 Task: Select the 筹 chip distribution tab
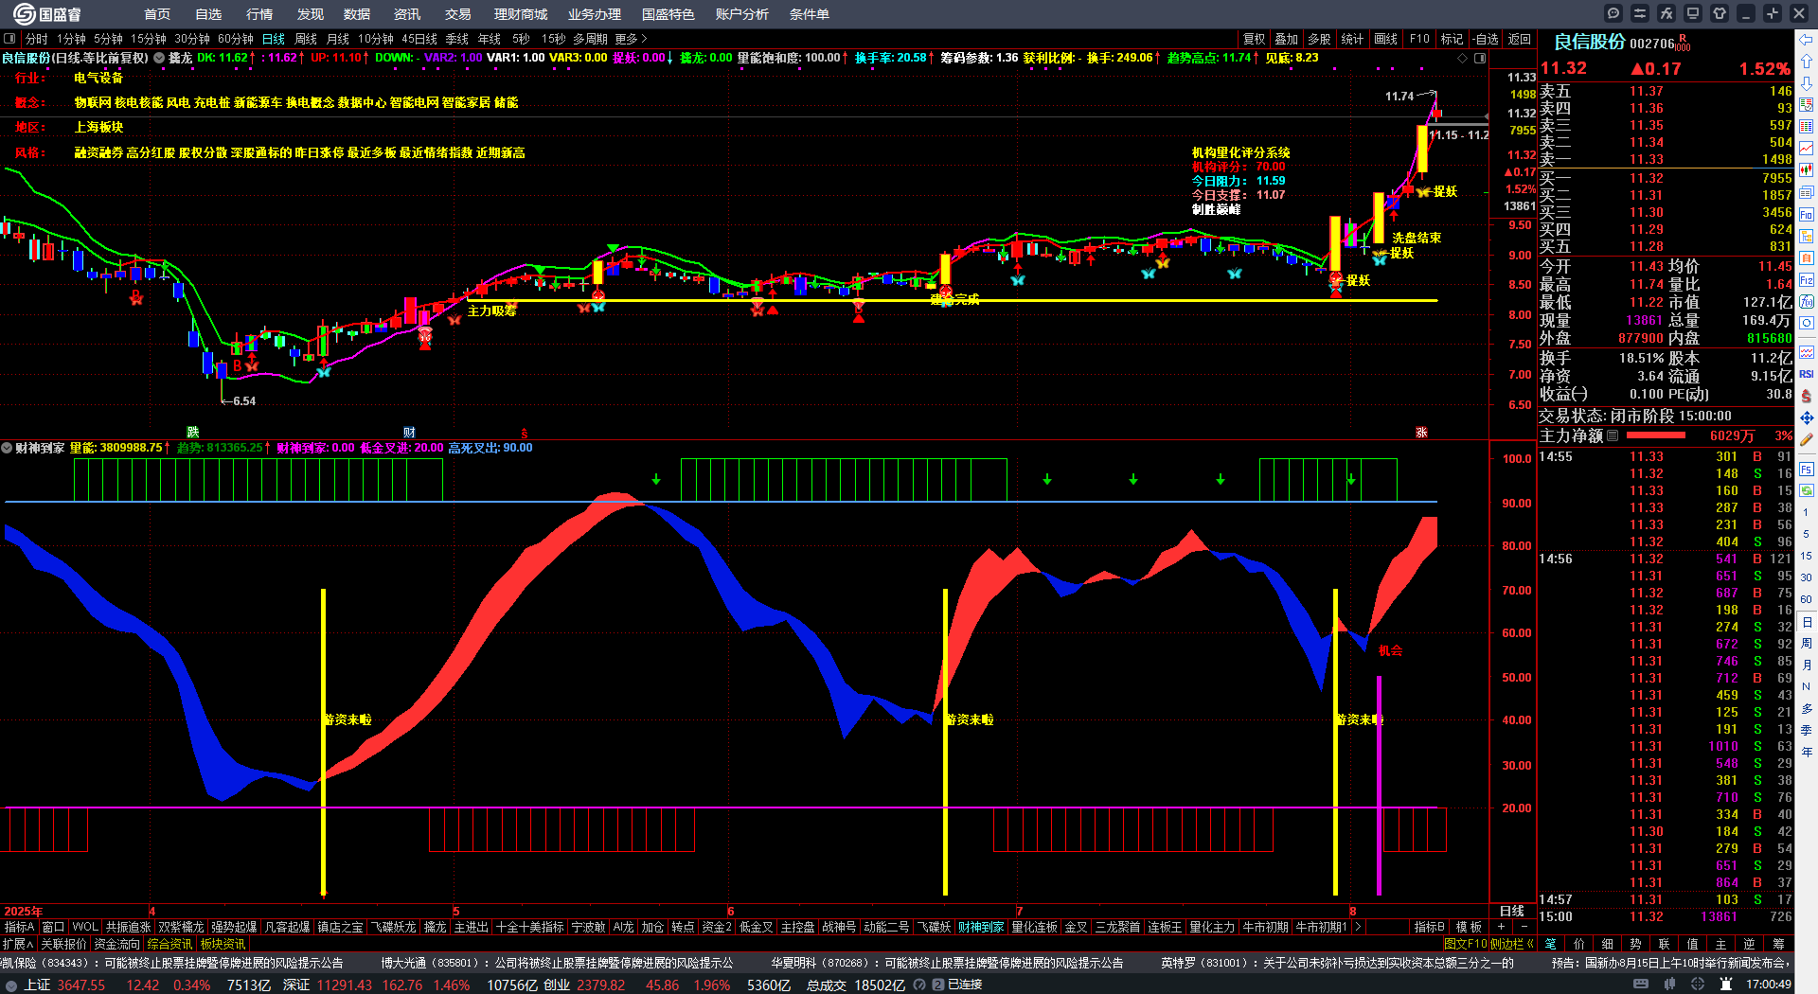(x=1779, y=944)
